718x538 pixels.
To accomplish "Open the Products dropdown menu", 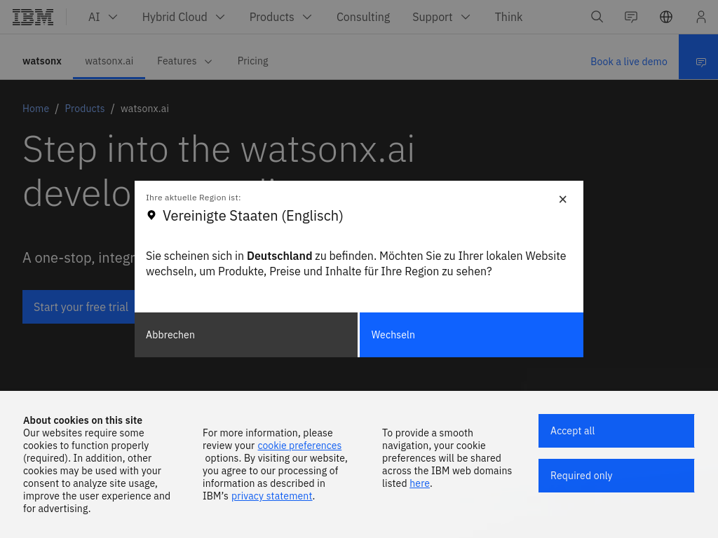I will pyautogui.click(x=280, y=17).
